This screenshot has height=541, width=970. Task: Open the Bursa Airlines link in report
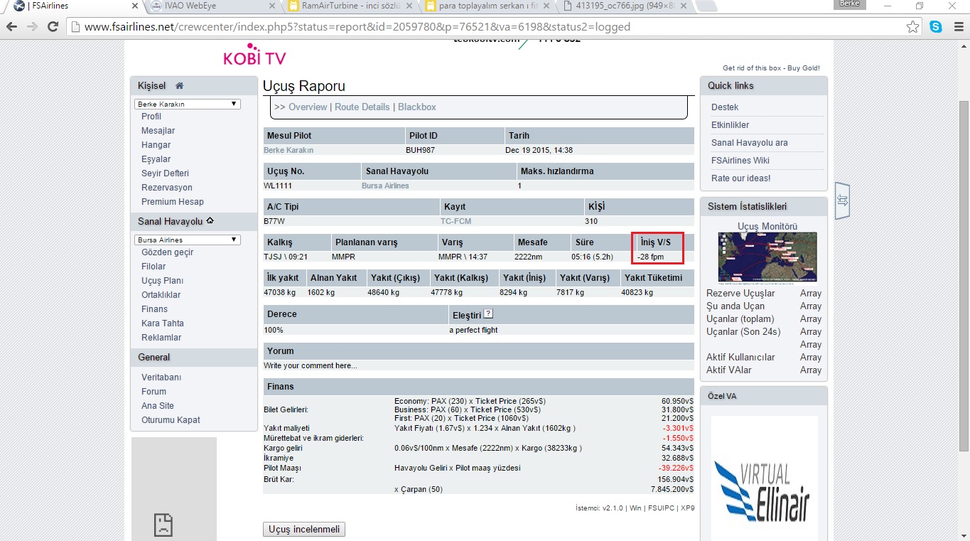[385, 186]
